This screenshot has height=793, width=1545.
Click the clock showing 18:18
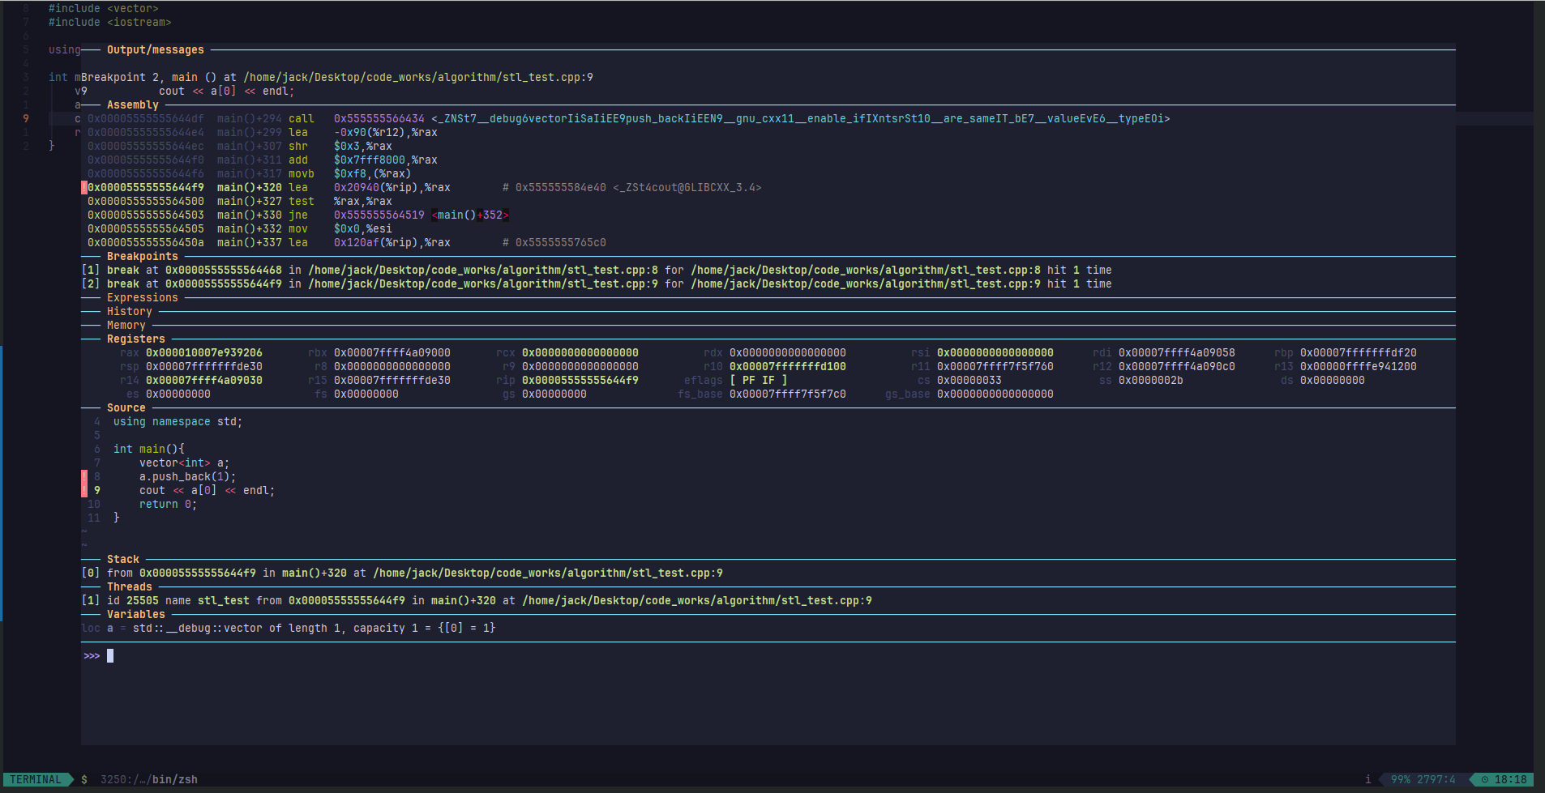1504,780
